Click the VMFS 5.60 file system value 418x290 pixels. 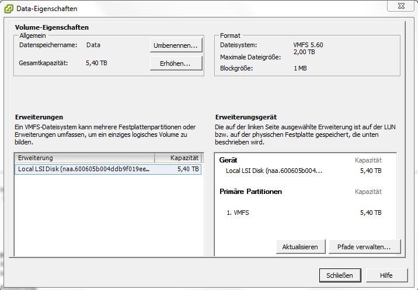pos(308,45)
